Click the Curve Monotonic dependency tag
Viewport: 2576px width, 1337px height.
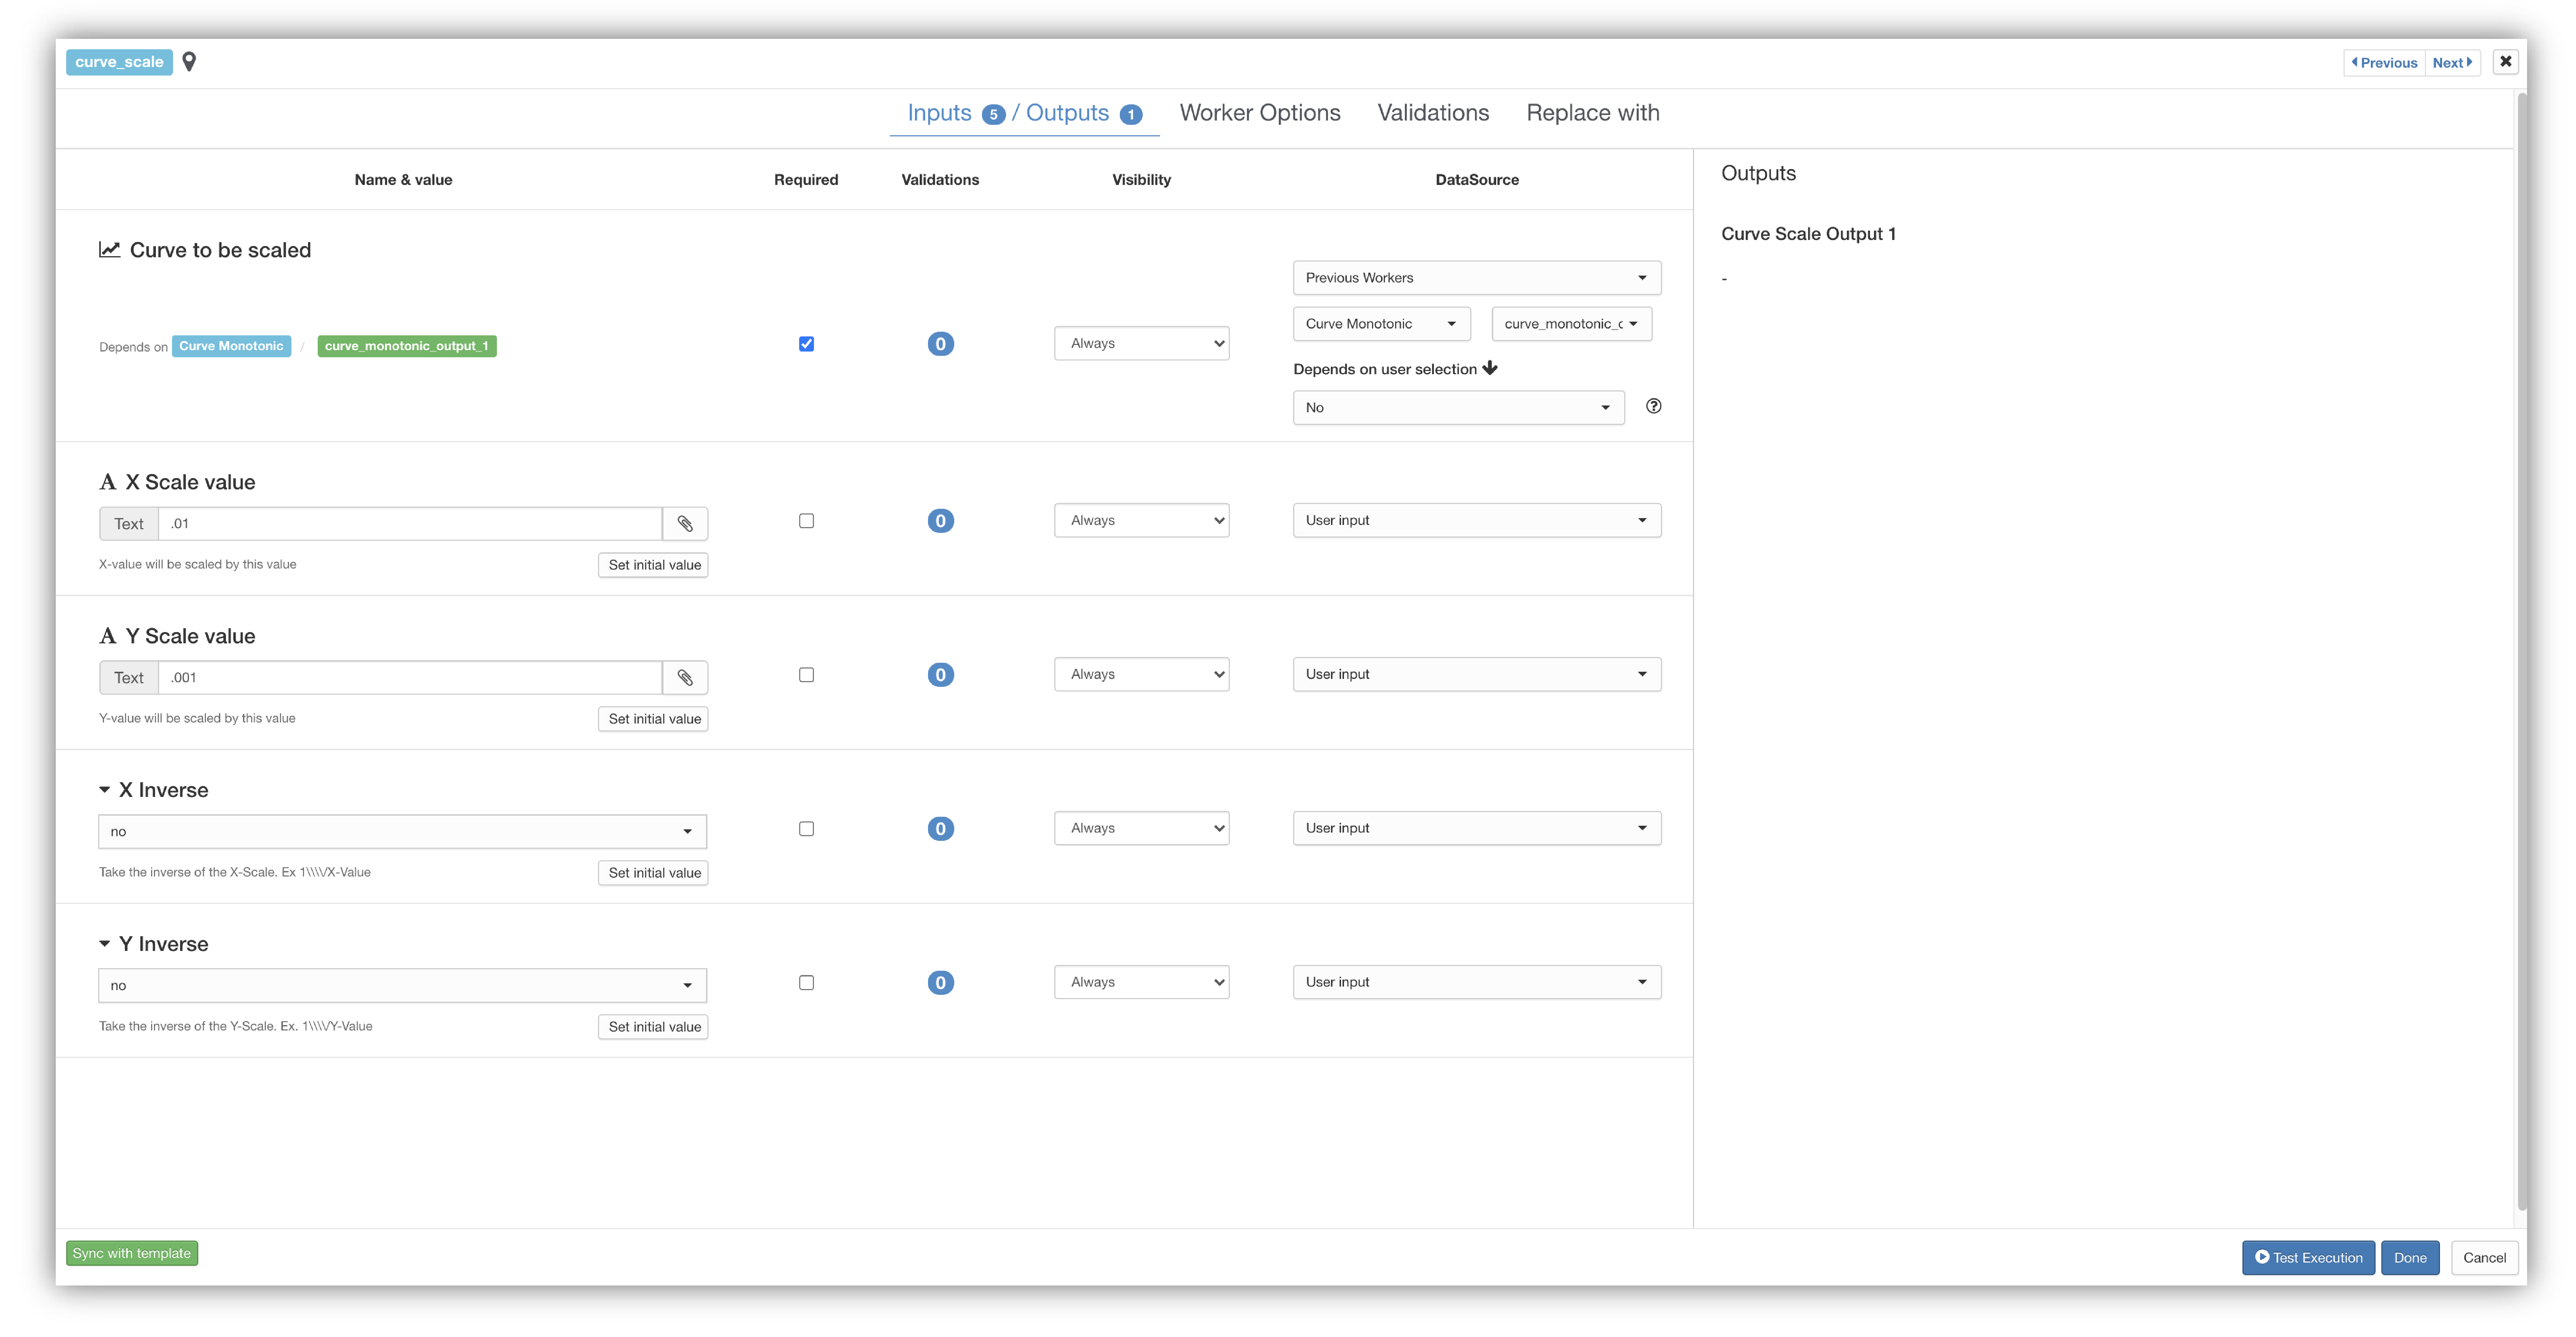pos(231,346)
